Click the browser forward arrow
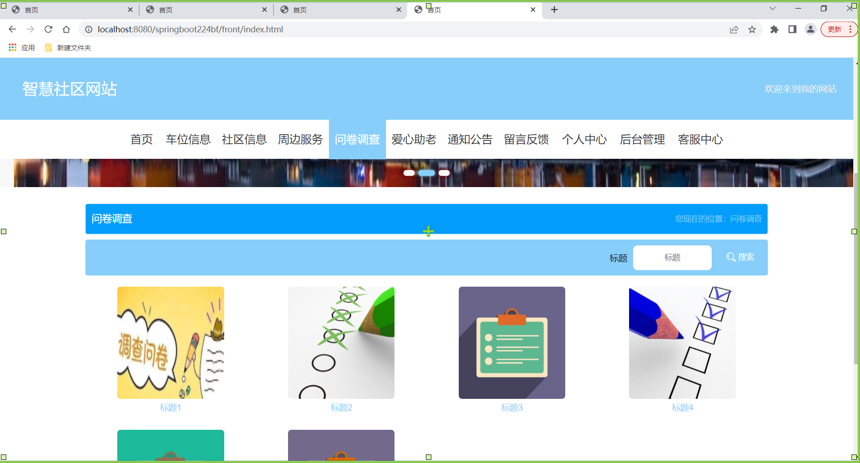The image size is (860, 463). point(30,29)
